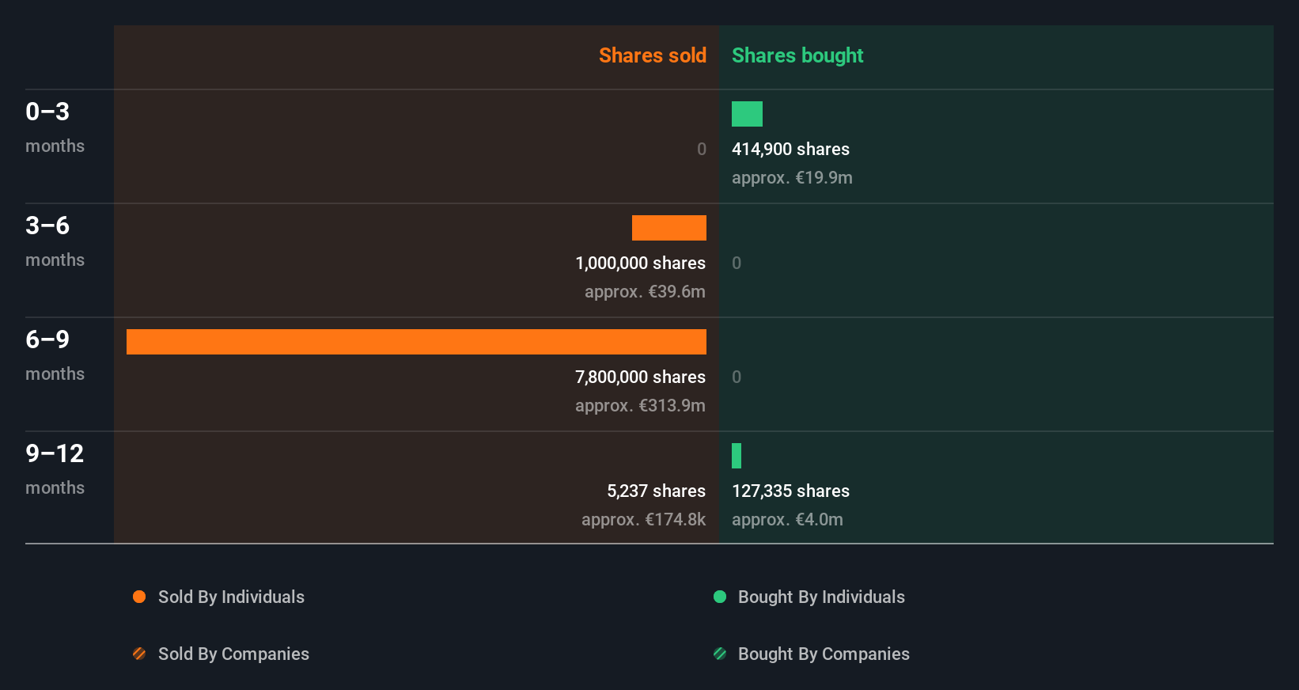Click the long orange bar for 6–9 months
Screen dimensions: 1299x690
(416, 342)
